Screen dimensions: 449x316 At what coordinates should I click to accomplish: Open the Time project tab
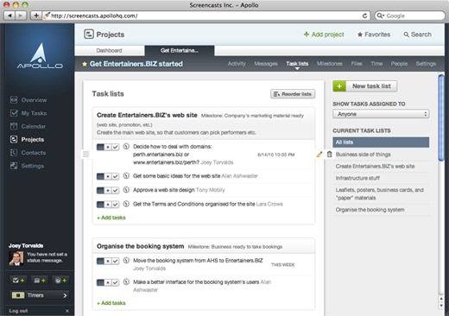point(376,64)
